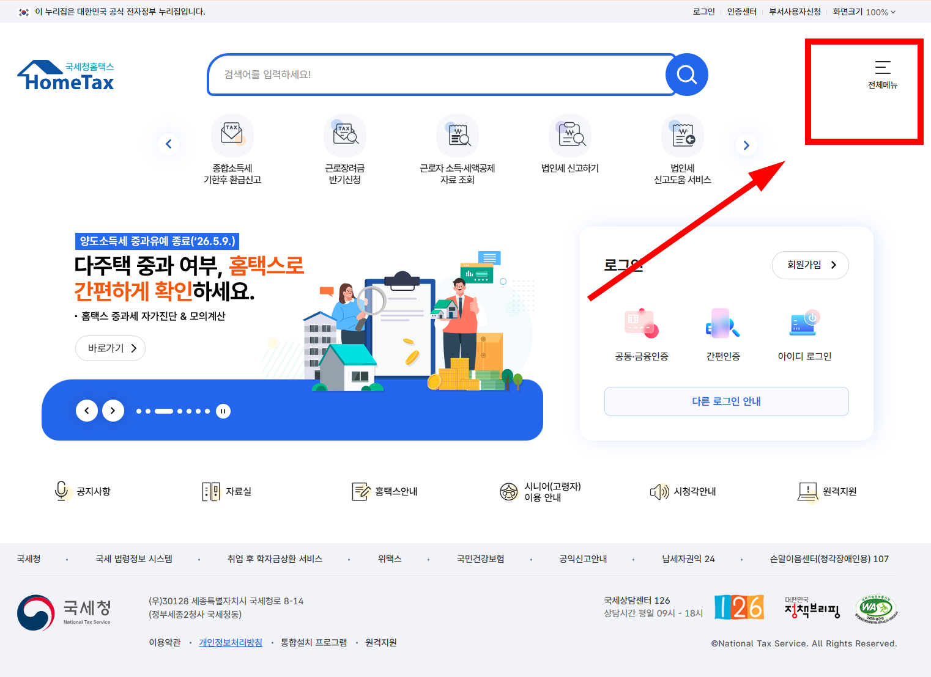Click the 회원가입 button
This screenshot has height=677, width=931.
pos(810,265)
